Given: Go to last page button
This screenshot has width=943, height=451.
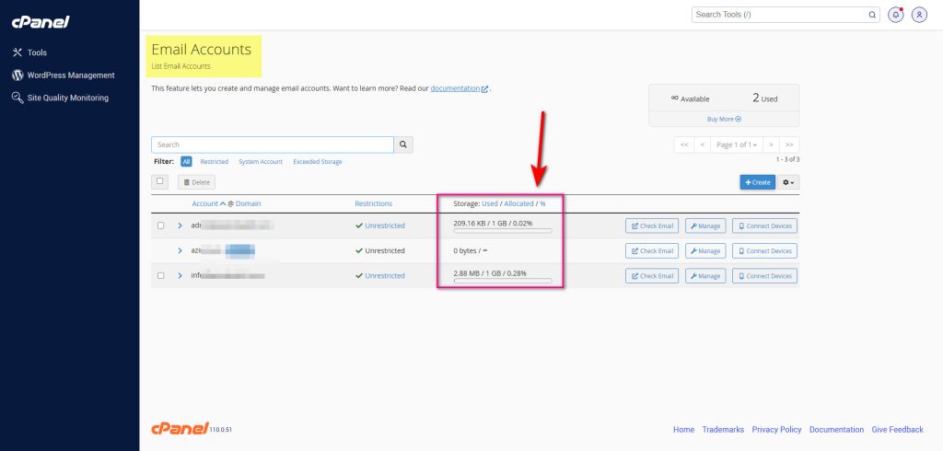Looking at the screenshot, I should (789, 145).
